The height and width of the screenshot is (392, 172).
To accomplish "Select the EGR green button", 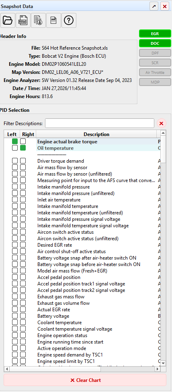I will coord(155,34).
